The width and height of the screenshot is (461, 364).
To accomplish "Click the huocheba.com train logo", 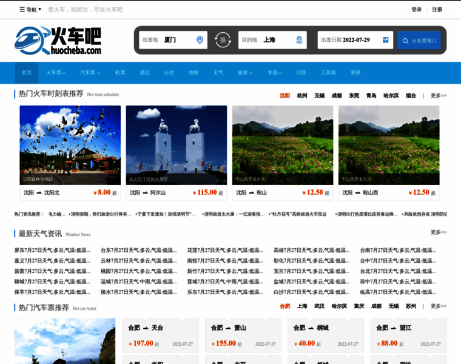I will 58,41.
